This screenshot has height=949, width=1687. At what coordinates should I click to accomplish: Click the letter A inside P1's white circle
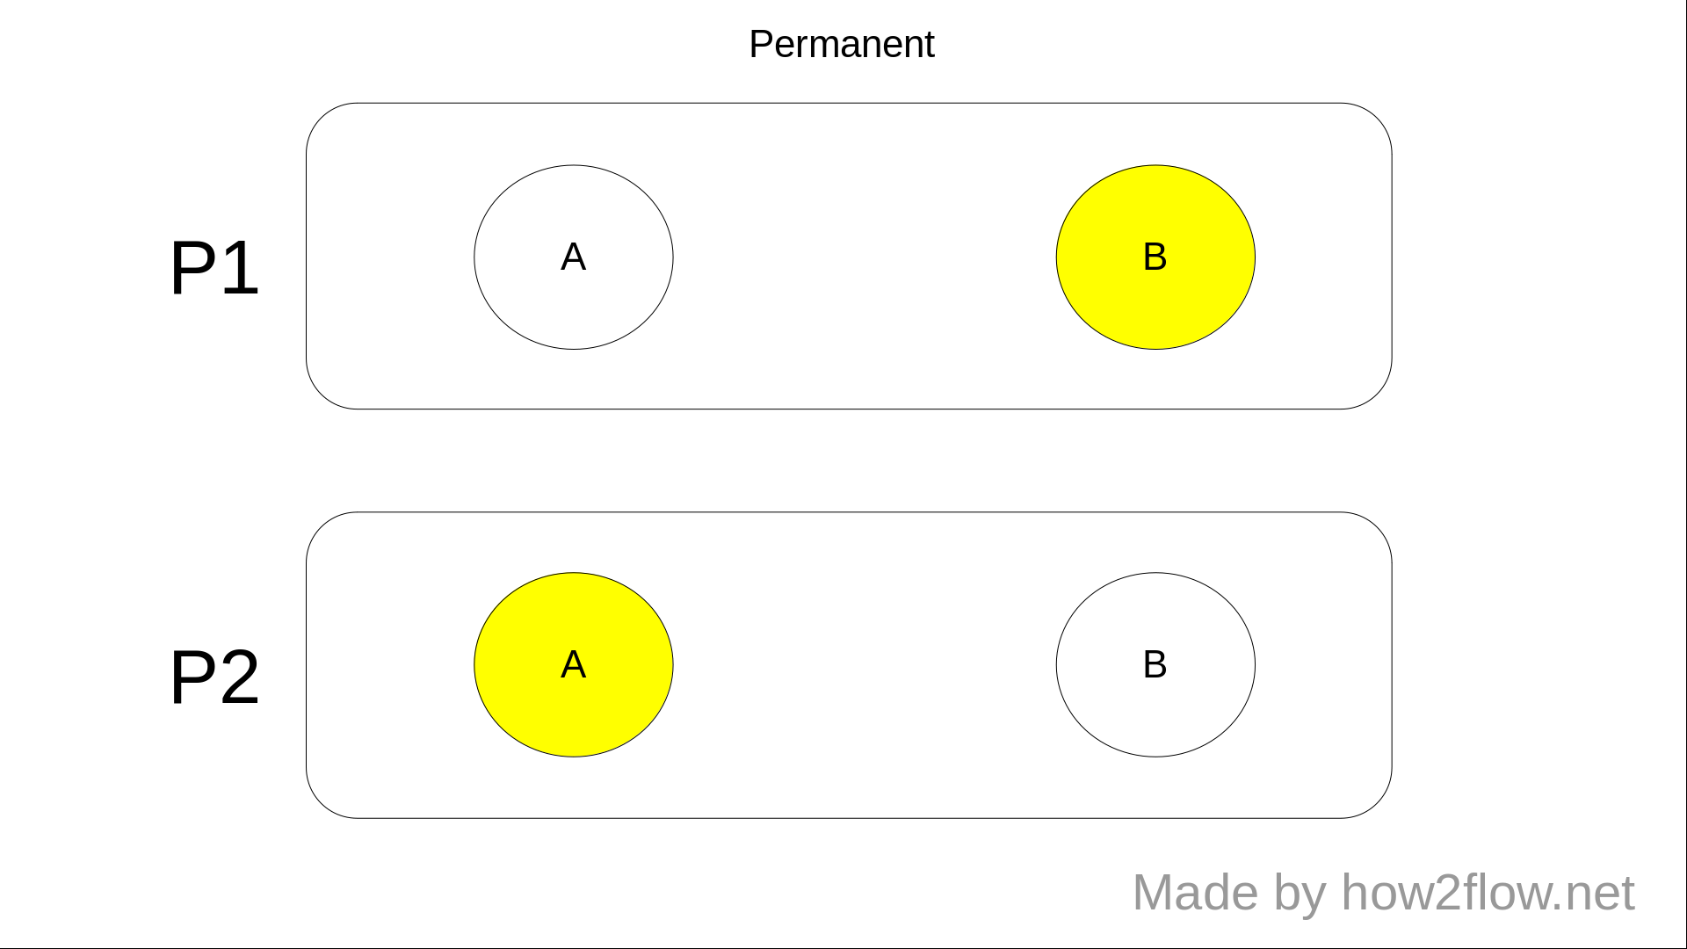[x=573, y=257]
